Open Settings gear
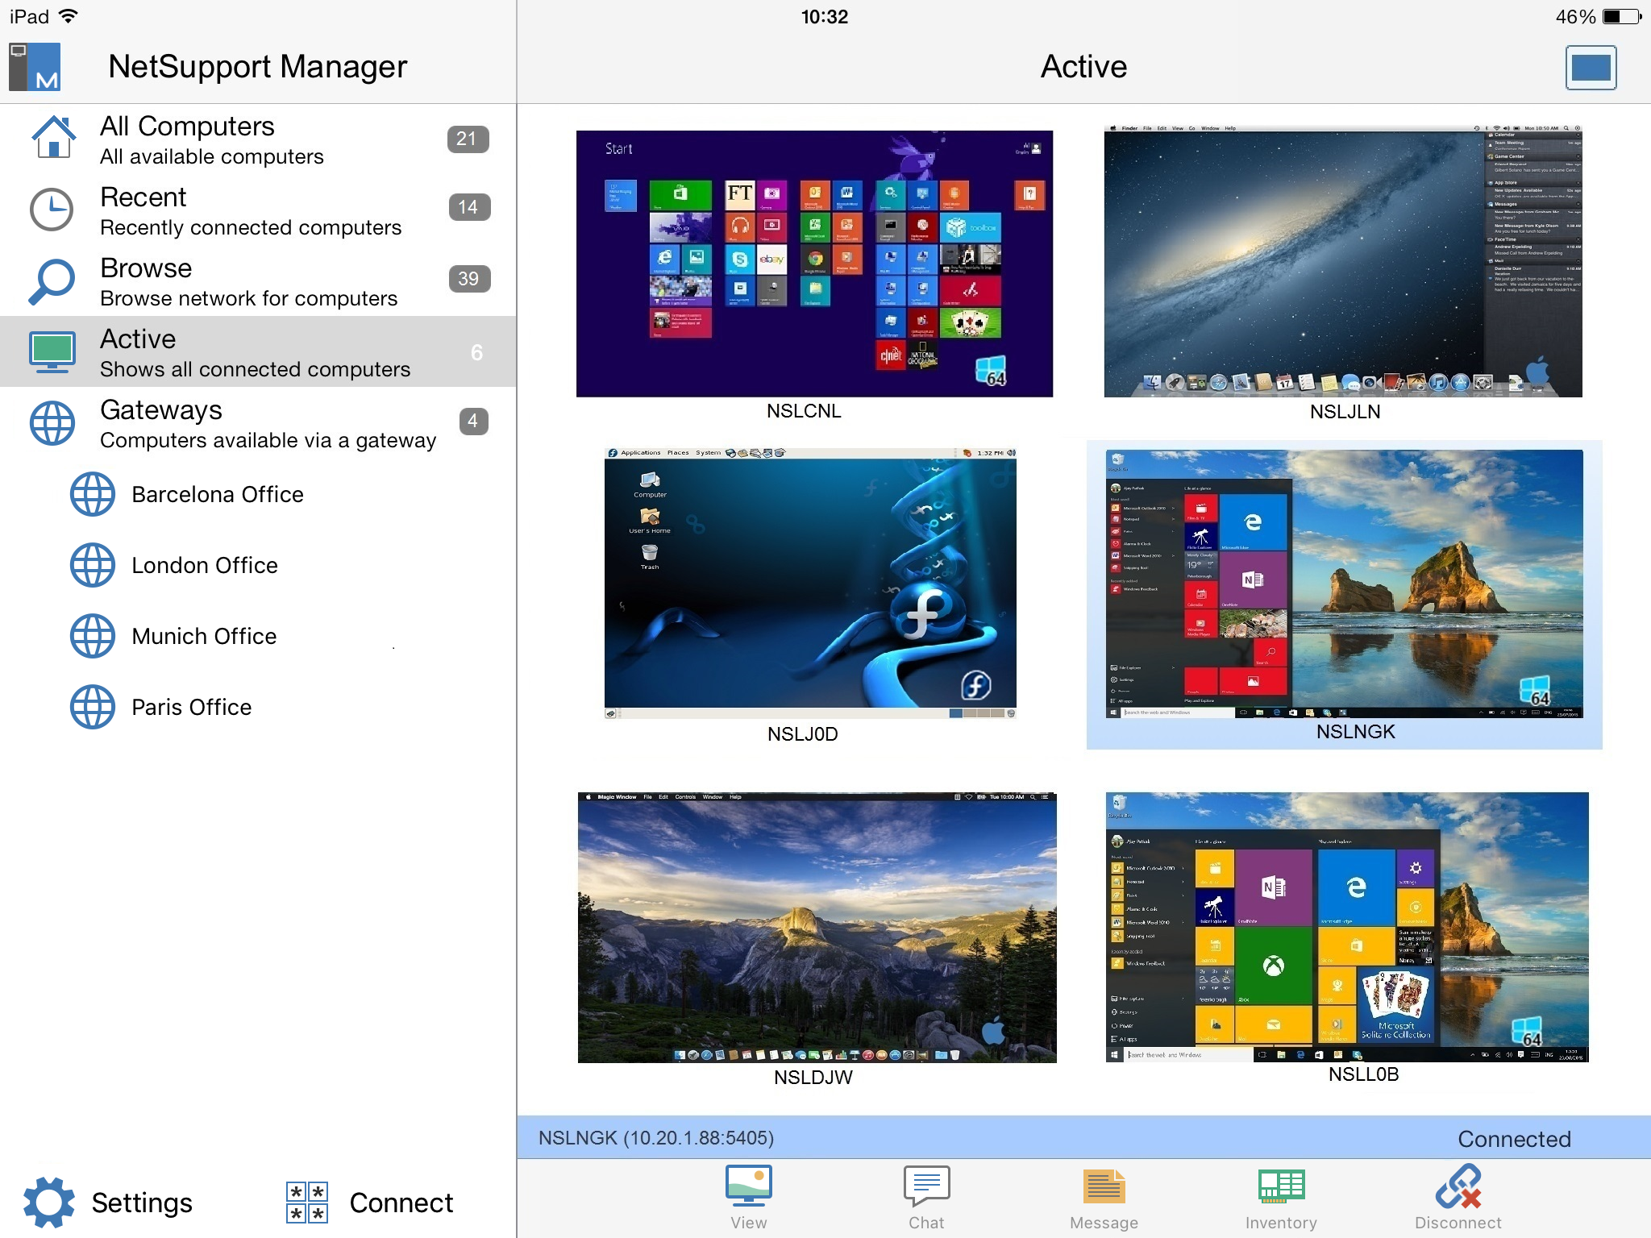1651x1238 pixels. click(50, 1202)
